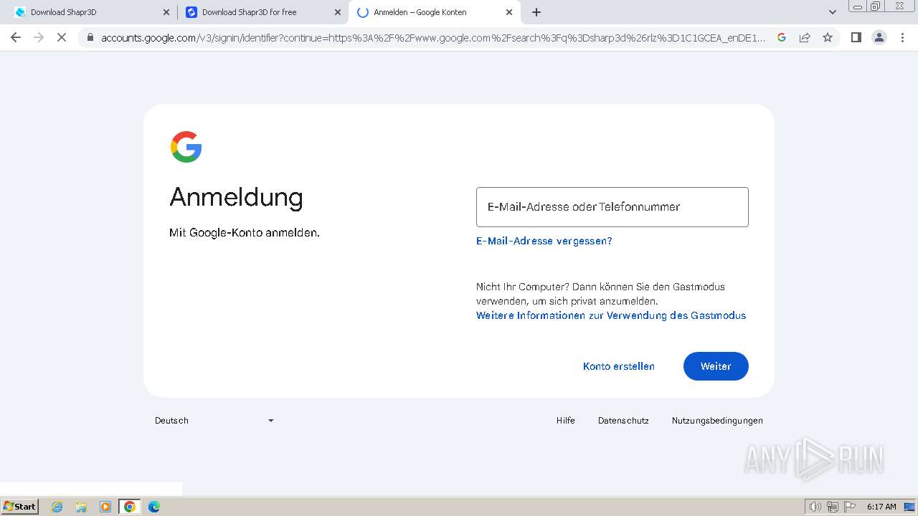
Task: Click the address bar URL
Action: (x=433, y=37)
